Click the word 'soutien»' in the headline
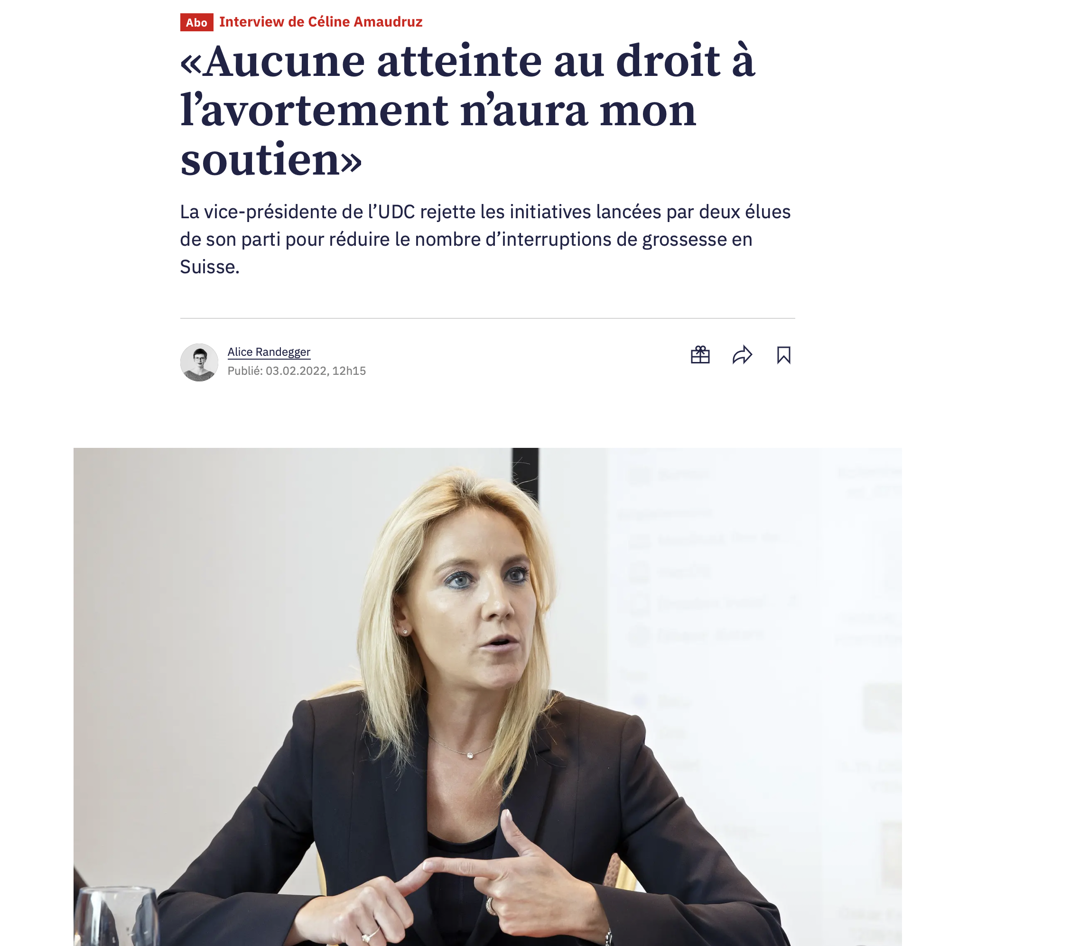Image resolution: width=1079 pixels, height=946 pixels. [x=271, y=159]
